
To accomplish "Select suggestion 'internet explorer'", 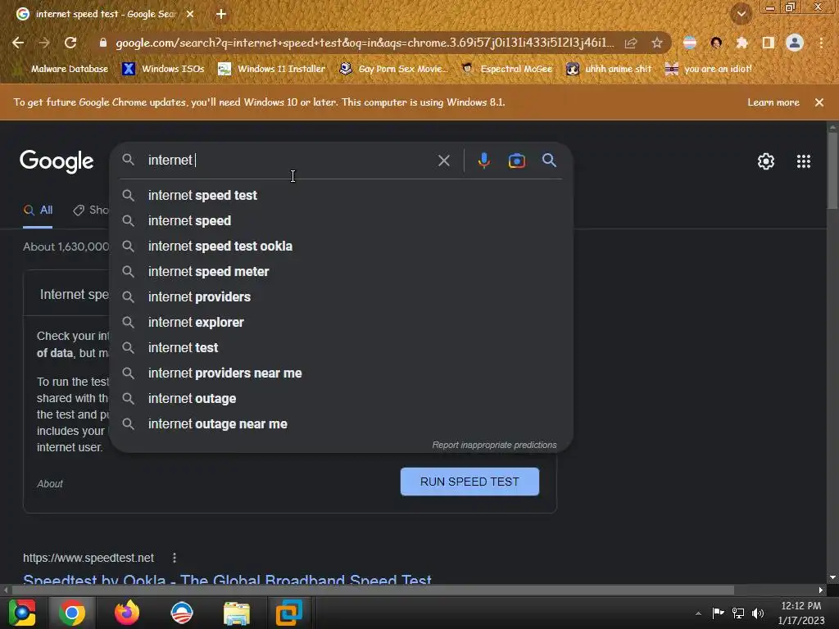I will tap(342, 323).
